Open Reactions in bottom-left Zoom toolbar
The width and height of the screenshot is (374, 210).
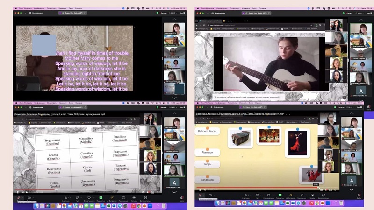(89, 198)
